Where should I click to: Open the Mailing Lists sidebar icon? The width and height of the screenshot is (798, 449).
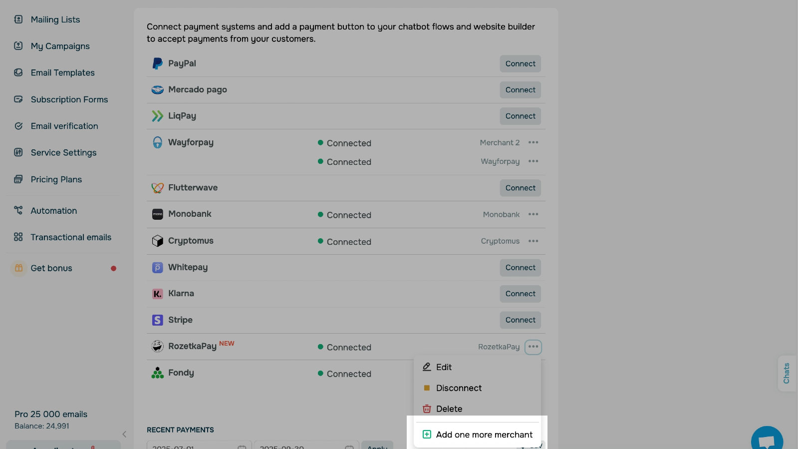coord(18,19)
